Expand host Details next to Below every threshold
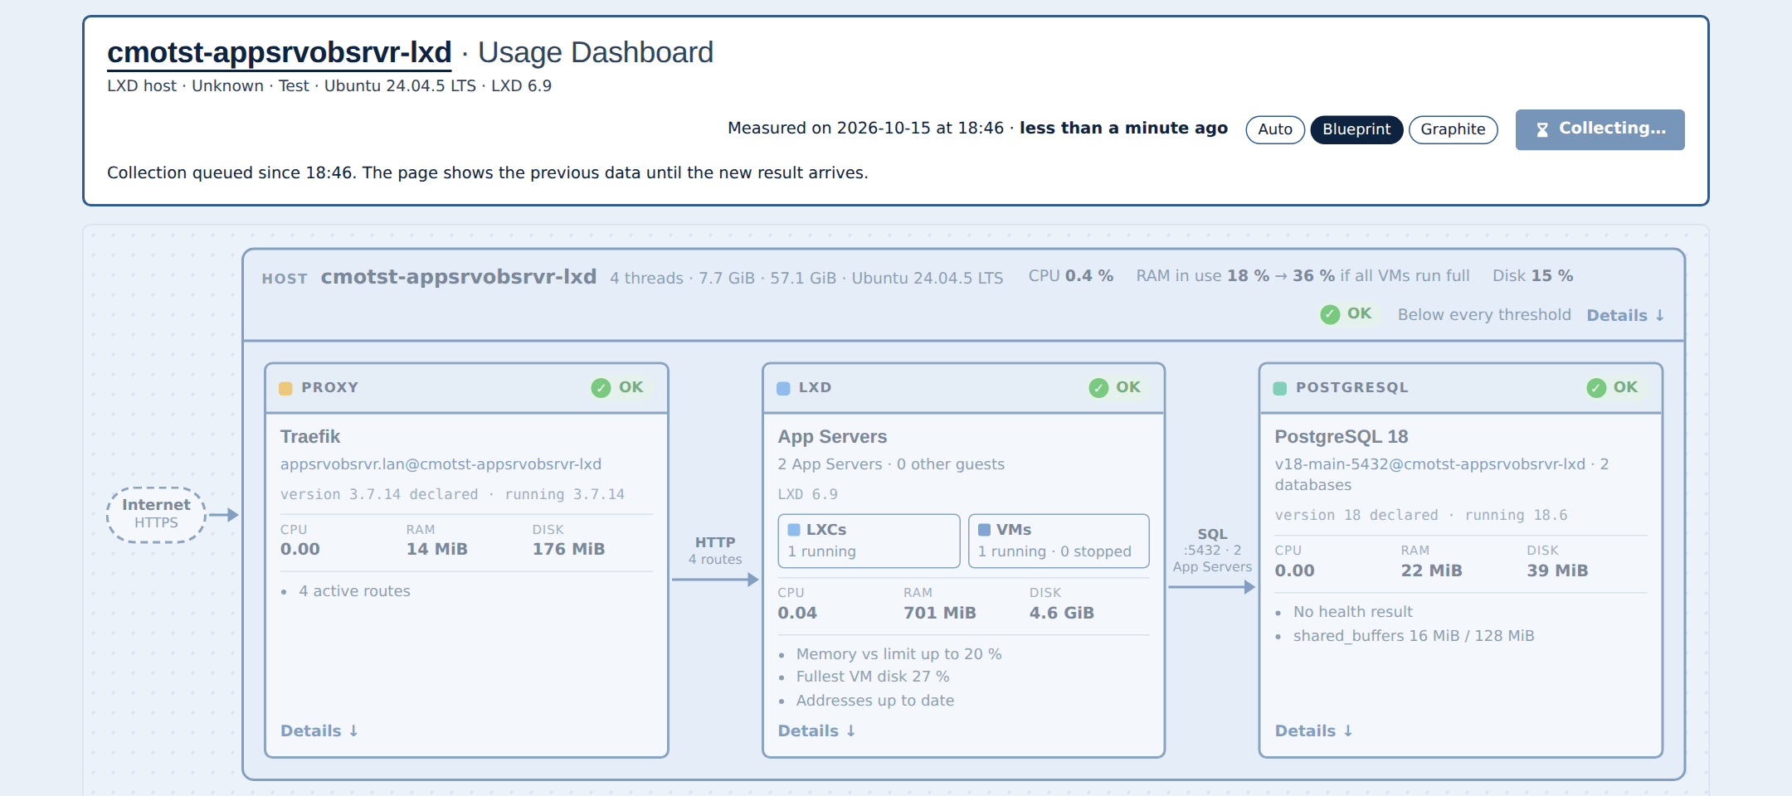1792x796 pixels. pos(1625,315)
